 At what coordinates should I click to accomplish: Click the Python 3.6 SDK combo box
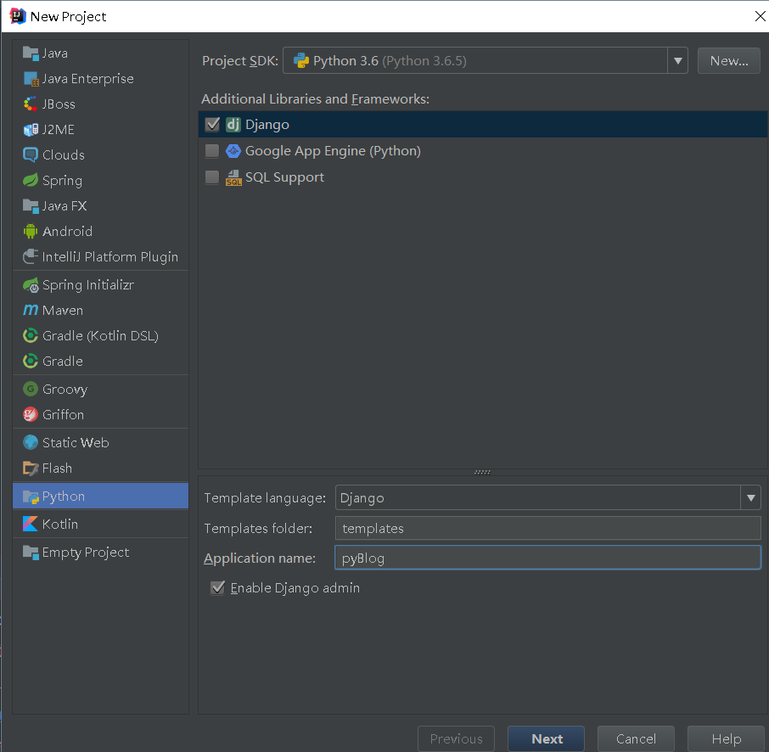pyautogui.click(x=485, y=61)
